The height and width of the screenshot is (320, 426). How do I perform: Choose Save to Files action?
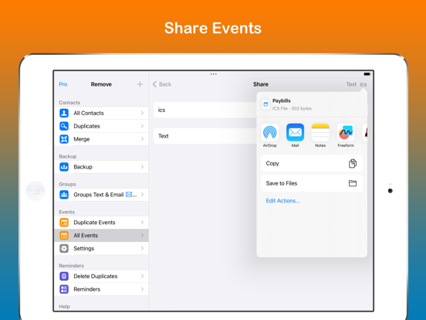point(312,183)
